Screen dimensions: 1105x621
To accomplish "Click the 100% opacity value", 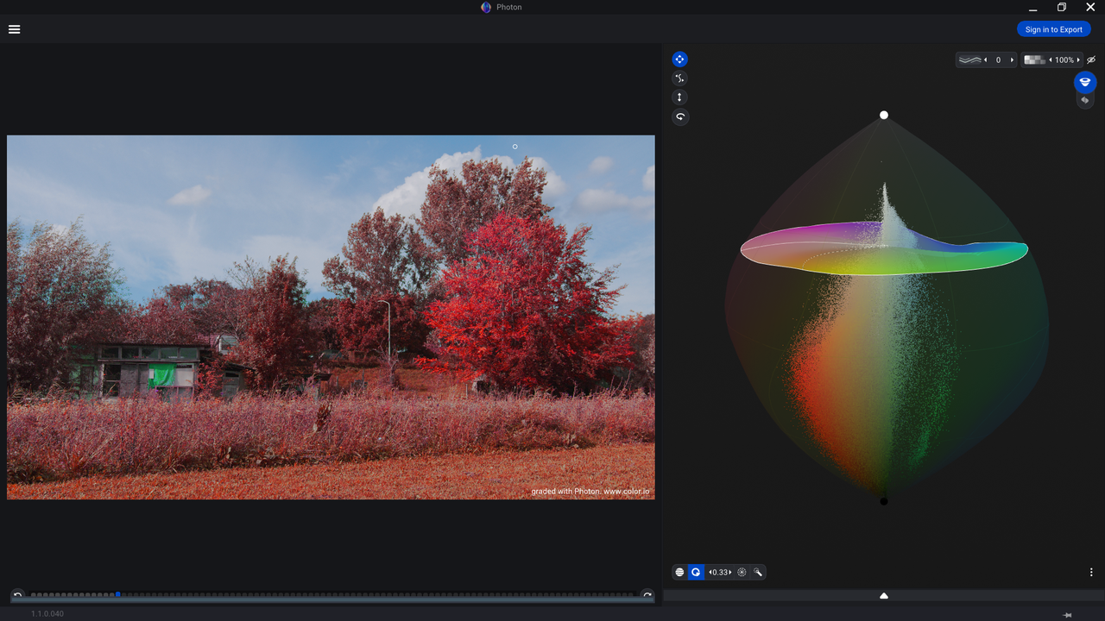I will (1064, 60).
